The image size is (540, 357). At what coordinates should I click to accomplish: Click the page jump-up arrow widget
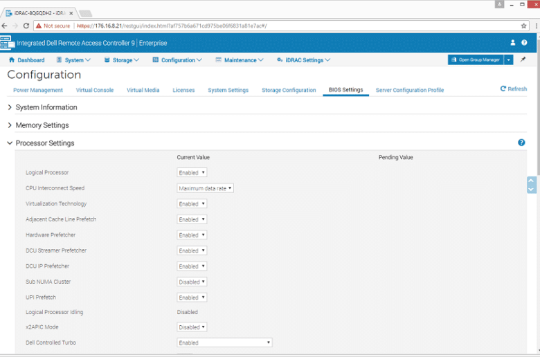tap(532, 181)
